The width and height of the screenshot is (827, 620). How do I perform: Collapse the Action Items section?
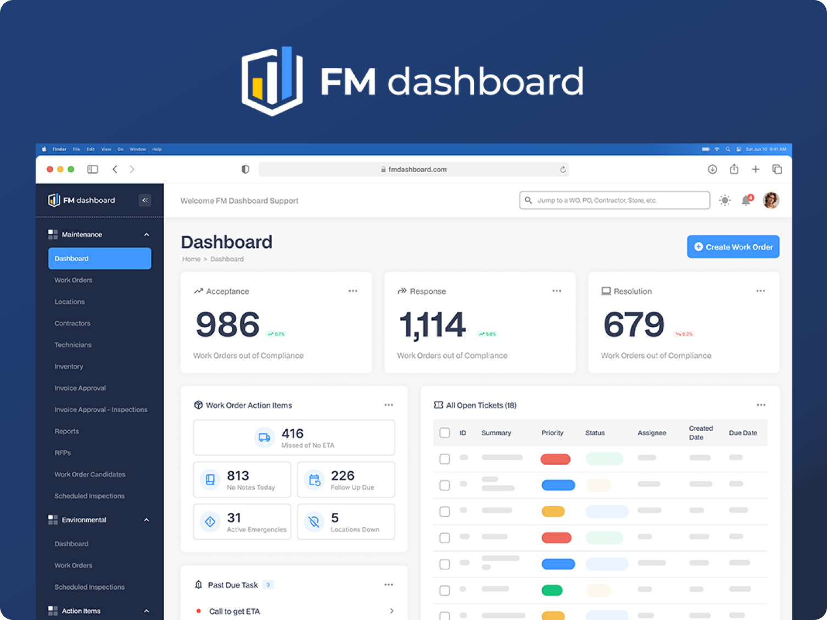coord(147,611)
